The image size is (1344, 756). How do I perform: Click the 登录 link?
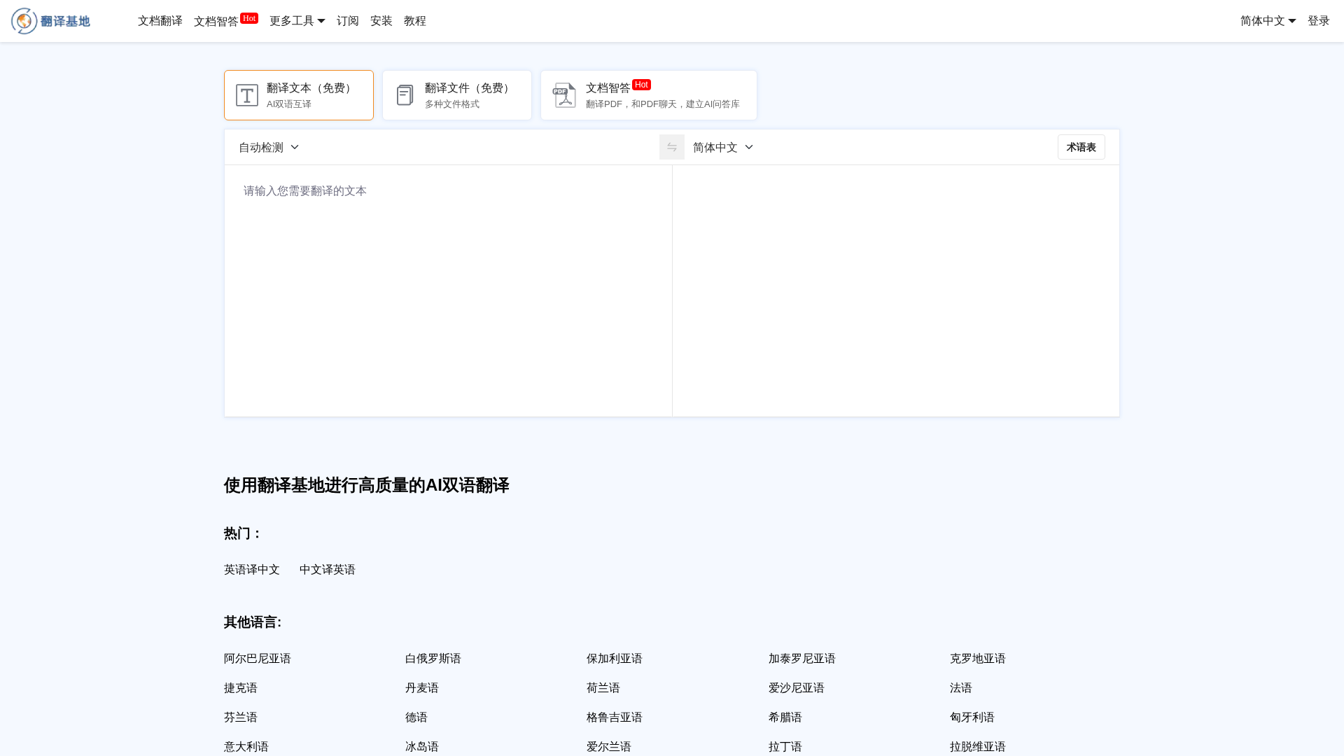(1318, 21)
